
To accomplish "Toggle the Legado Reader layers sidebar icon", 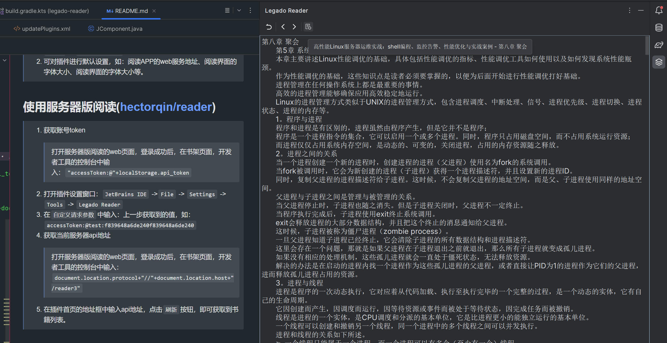I will 659,62.
